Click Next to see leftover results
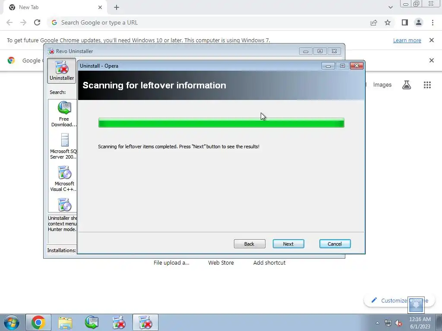The width and height of the screenshot is (442, 331). click(288, 244)
